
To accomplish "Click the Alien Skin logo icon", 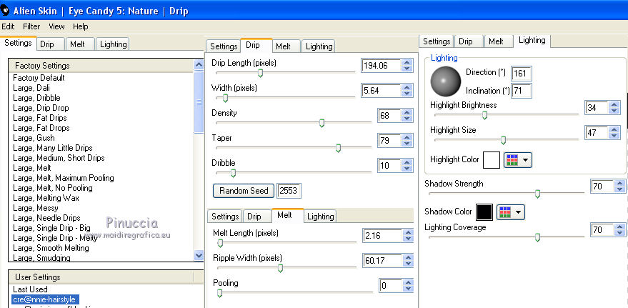I will coord(5,11).
